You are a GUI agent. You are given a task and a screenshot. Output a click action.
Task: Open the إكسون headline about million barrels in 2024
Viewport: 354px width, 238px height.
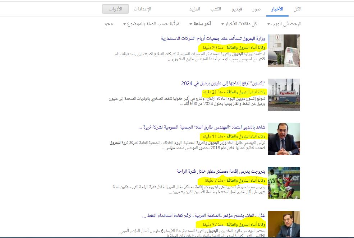point(223,83)
